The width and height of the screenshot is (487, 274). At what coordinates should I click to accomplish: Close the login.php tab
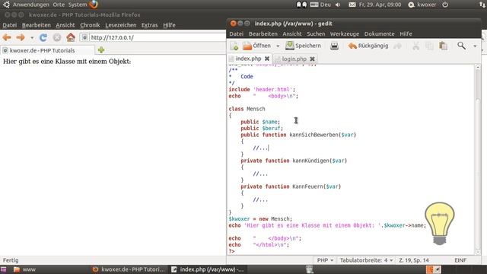[x=312, y=59]
